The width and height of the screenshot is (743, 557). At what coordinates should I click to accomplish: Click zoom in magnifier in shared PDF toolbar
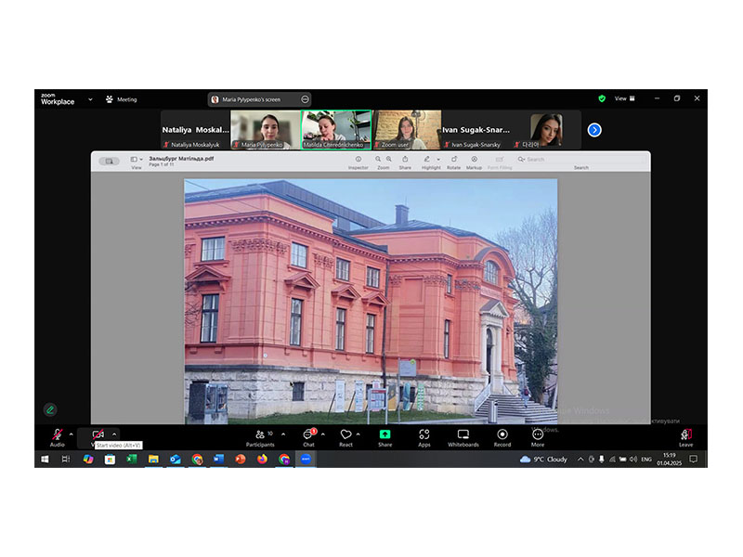point(389,159)
